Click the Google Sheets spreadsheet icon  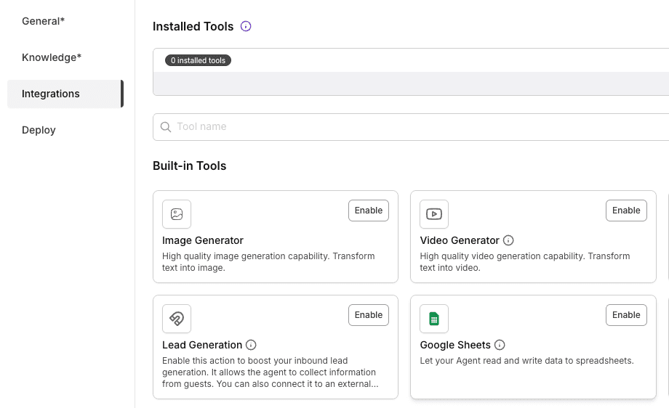point(434,319)
